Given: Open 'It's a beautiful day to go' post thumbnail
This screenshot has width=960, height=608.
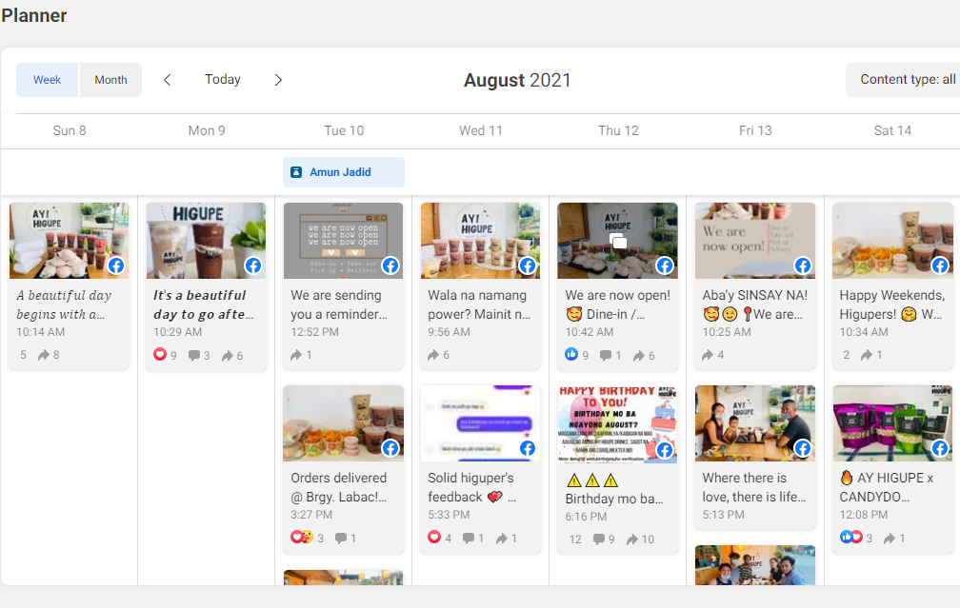Looking at the screenshot, I should coord(207,241).
